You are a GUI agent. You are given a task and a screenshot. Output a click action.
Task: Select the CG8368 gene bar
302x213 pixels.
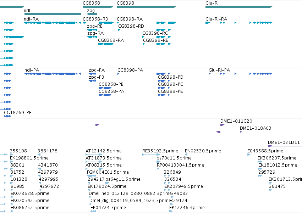(98, 7)
